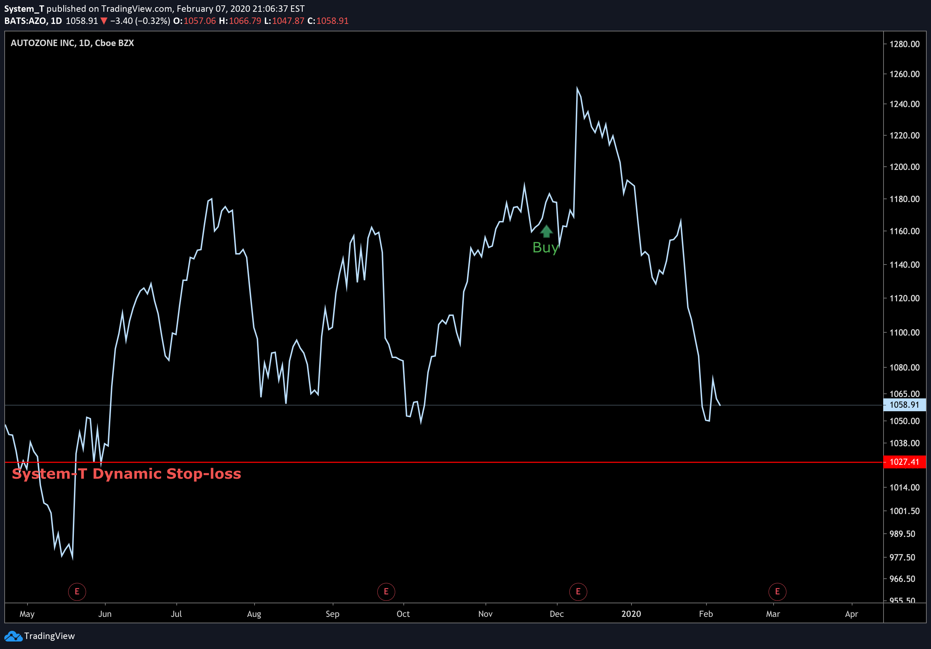The width and height of the screenshot is (931, 649).
Task: Click the 1280.00 price axis label
Action: [x=905, y=44]
